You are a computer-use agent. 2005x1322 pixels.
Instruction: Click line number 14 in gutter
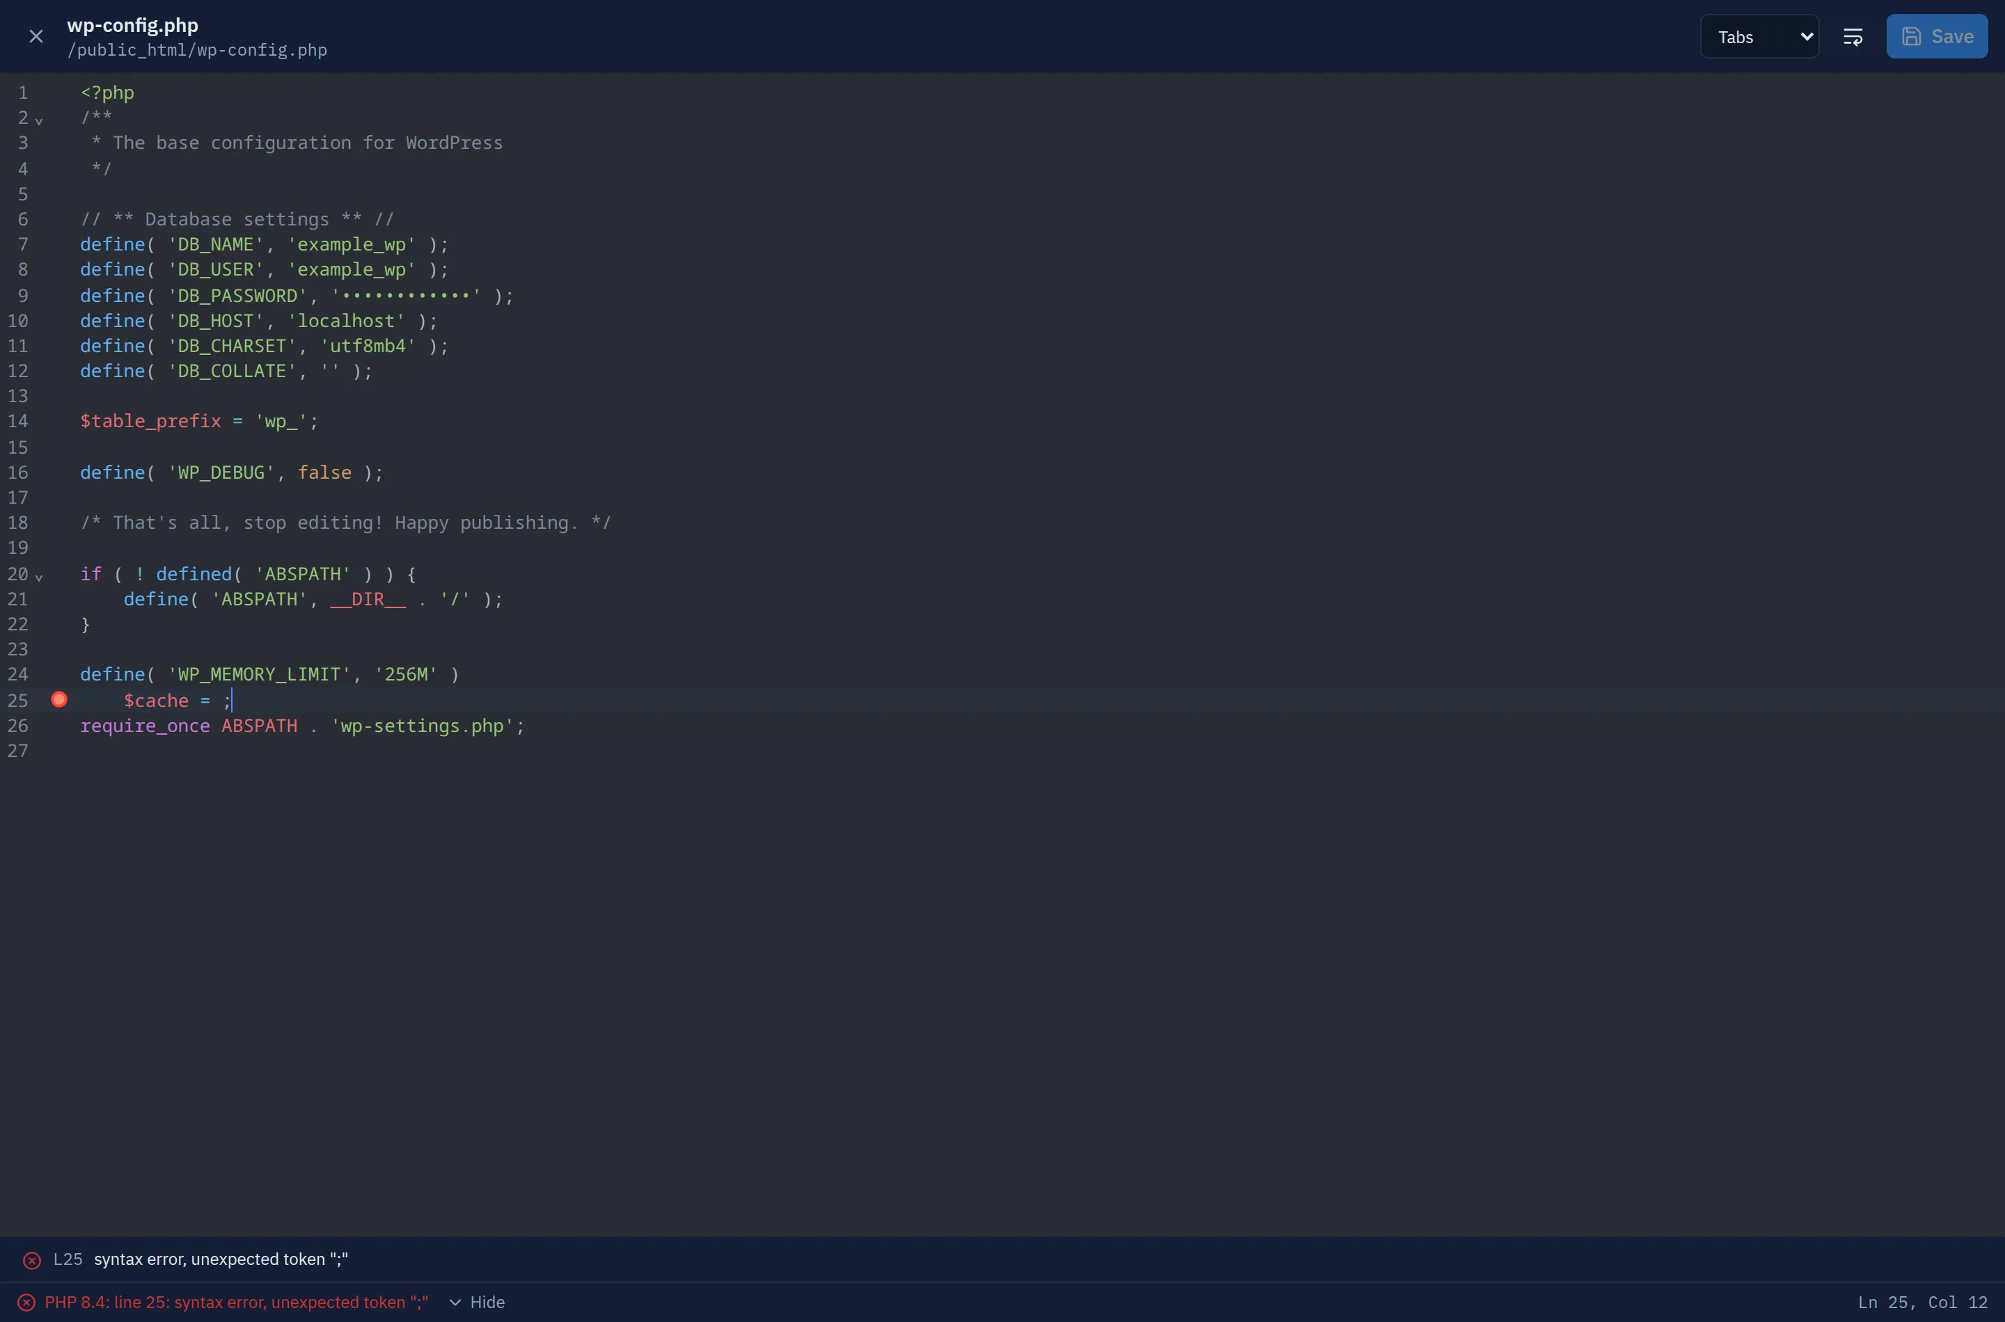tap(17, 421)
